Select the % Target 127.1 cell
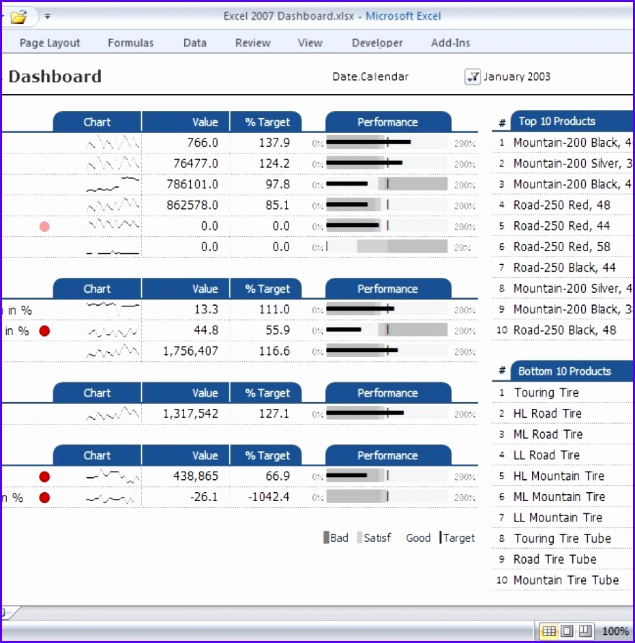The height and width of the screenshot is (643, 635). 266,414
